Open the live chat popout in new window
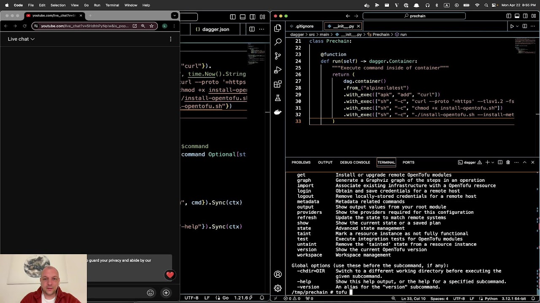The image size is (540, 303). [135, 26]
